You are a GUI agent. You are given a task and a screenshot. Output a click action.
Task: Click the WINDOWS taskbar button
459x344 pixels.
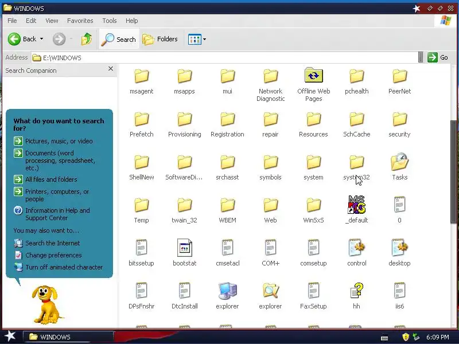pos(68,337)
